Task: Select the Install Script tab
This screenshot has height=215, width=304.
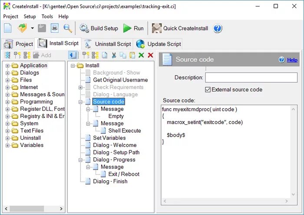Action: (58, 43)
